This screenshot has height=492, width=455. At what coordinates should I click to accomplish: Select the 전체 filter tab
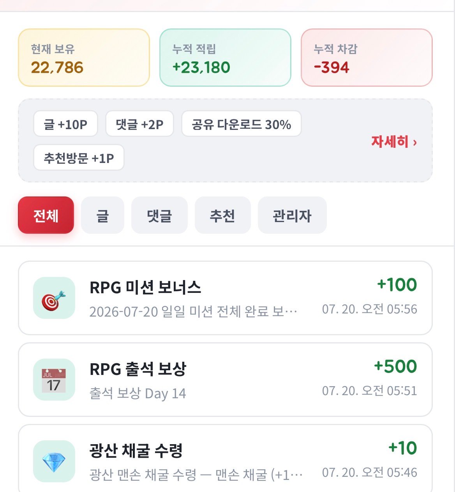point(46,215)
